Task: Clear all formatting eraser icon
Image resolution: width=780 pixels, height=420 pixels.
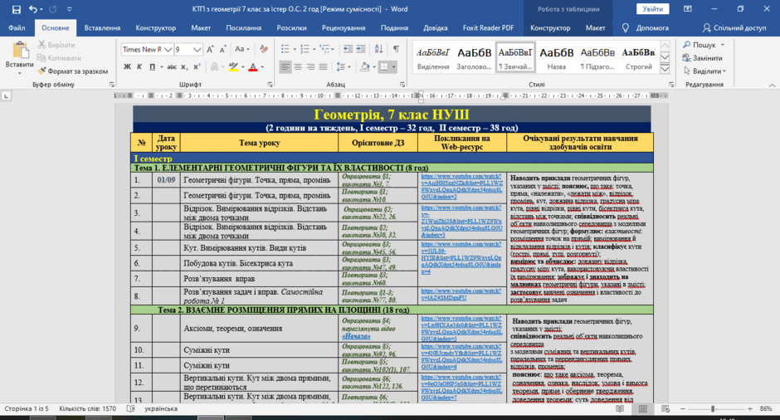Action: coord(264,49)
